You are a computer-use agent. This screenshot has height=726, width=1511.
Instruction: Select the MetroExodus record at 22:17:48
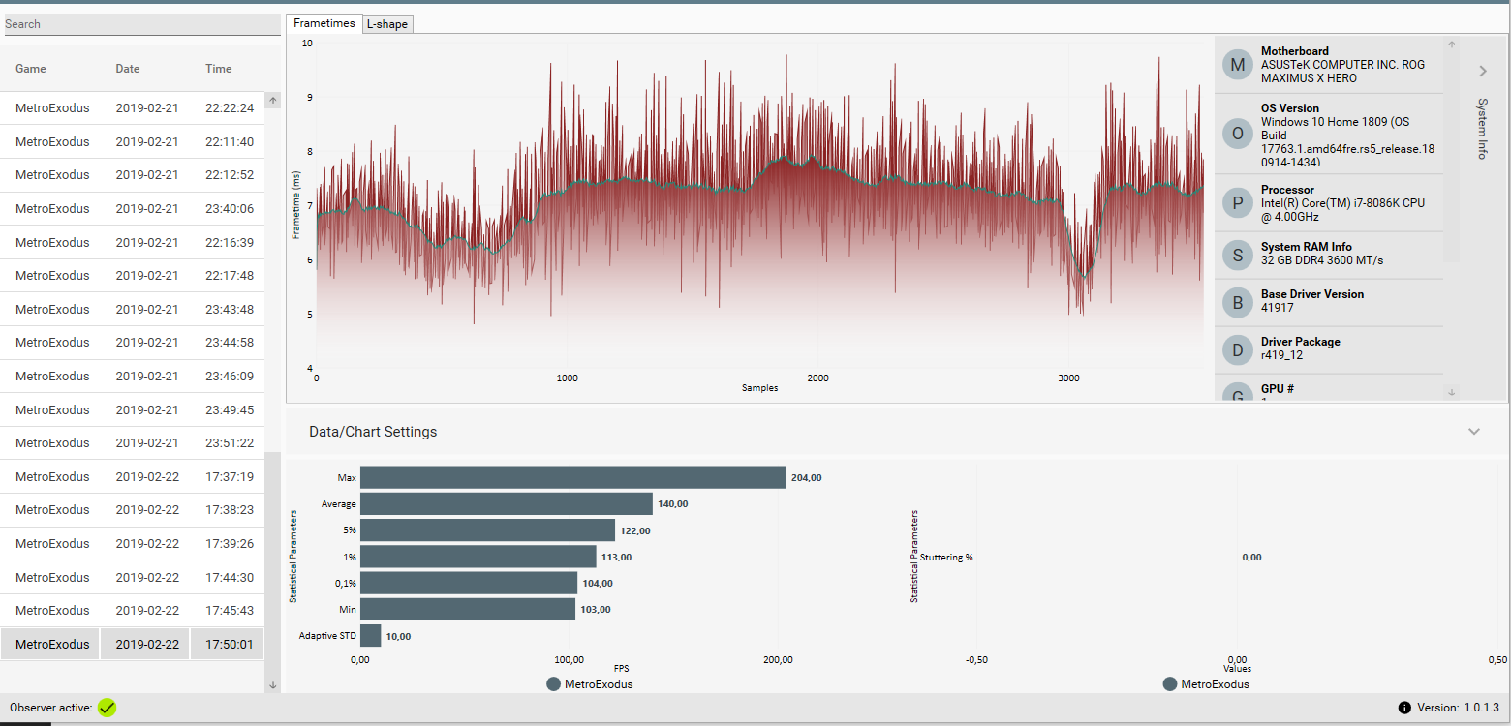click(x=133, y=276)
